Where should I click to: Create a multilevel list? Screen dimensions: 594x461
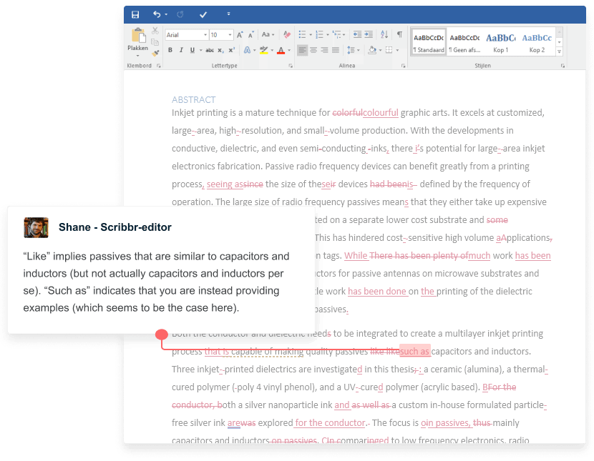point(336,35)
